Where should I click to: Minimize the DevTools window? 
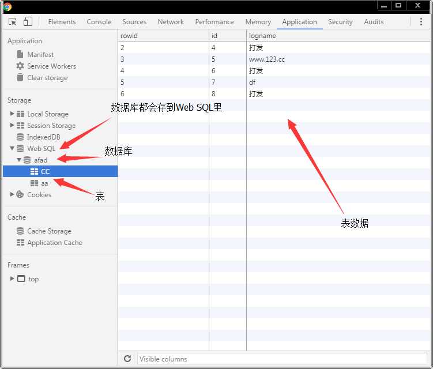tap(384, 6)
